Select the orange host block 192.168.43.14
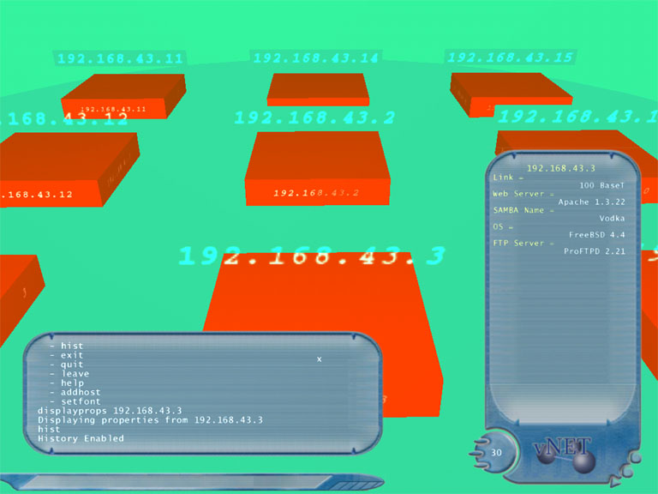 click(x=318, y=89)
